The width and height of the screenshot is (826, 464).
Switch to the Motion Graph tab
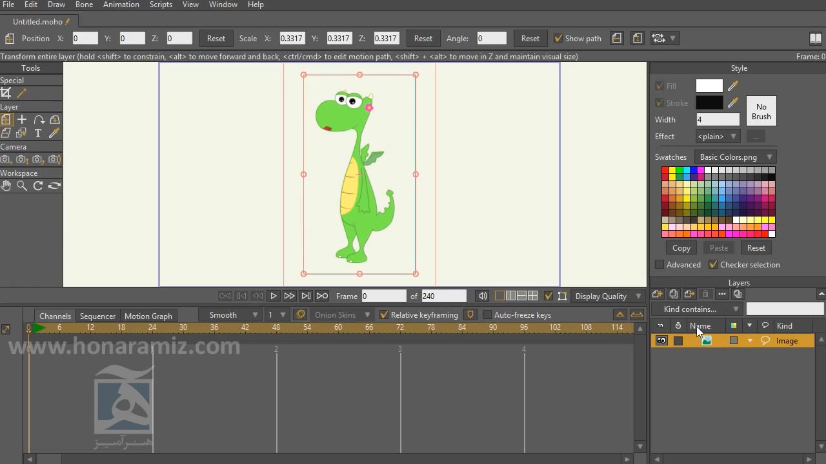(x=148, y=316)
